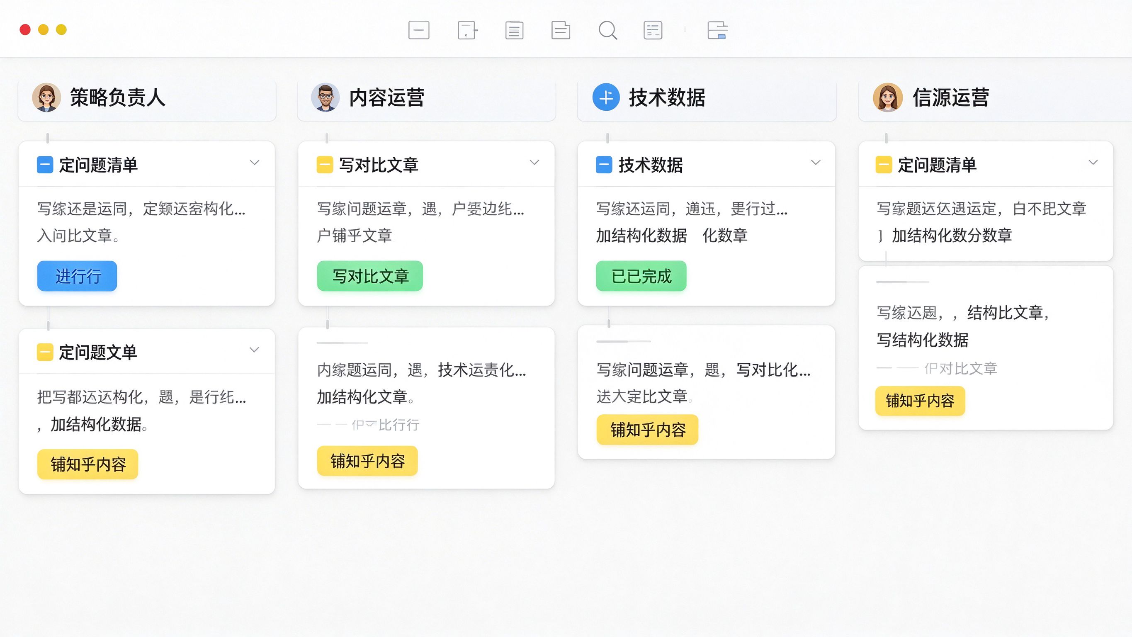Click the add-page icon in toolbar
This screenshot has height=637, width=1132.
coord(467,30)
